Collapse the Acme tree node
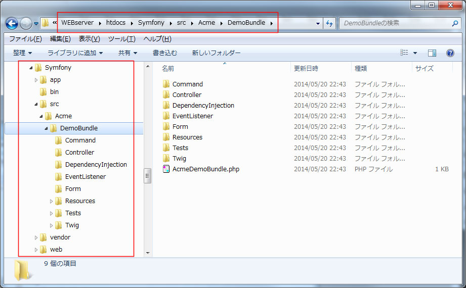 point(41,116)
